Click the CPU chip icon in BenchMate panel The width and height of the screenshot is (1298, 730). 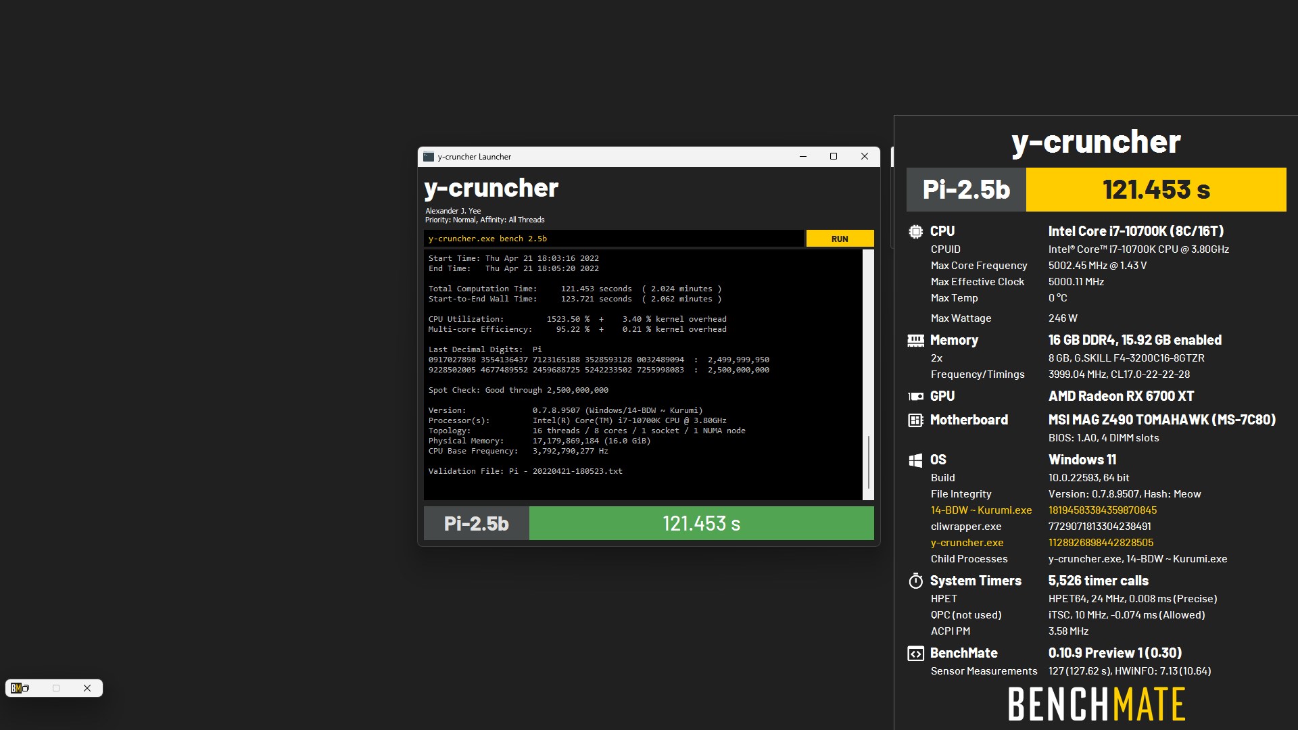point(915,232)
